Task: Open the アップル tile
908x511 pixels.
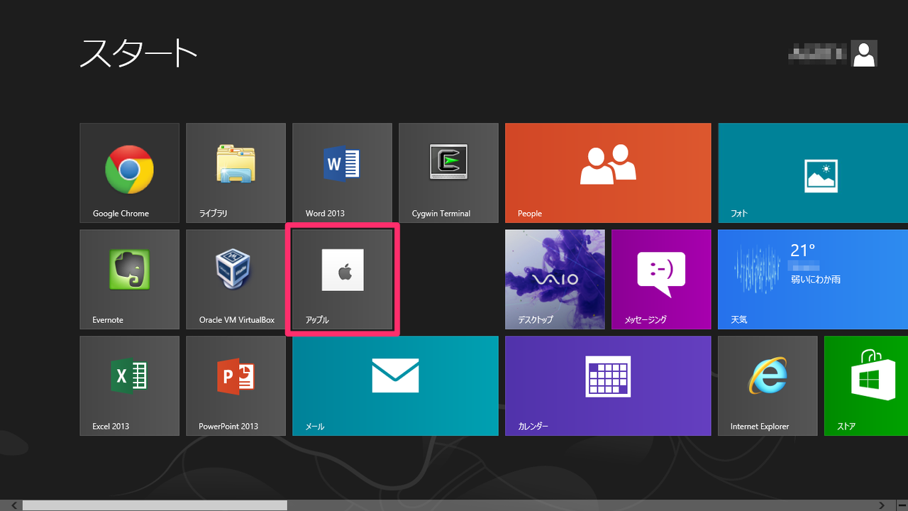Action: pos(342,279)
